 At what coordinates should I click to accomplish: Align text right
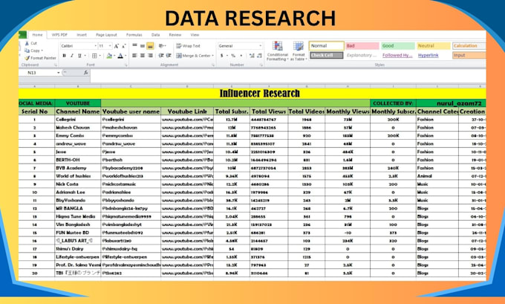(150, 56)
